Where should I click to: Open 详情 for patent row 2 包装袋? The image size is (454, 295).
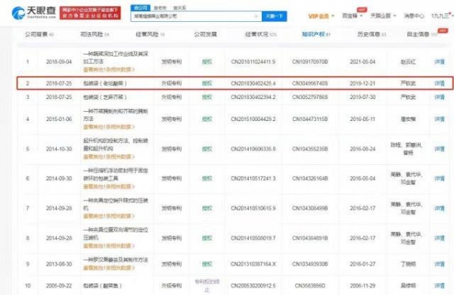point(439,83)
